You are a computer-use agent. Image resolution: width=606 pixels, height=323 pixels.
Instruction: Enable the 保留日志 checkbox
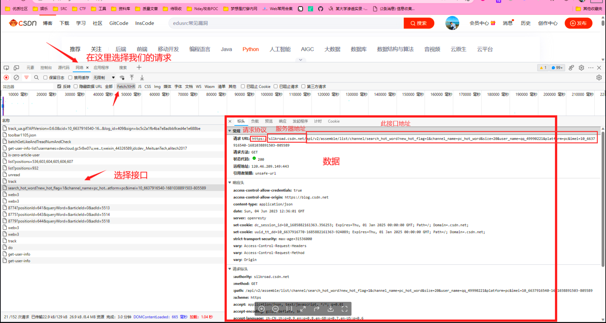(x=45, y=78)
